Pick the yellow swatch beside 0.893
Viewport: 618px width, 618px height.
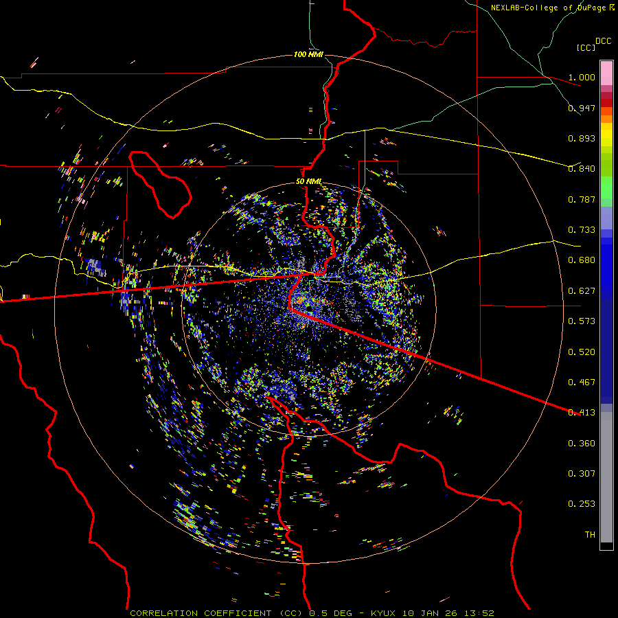coord(606,137)
